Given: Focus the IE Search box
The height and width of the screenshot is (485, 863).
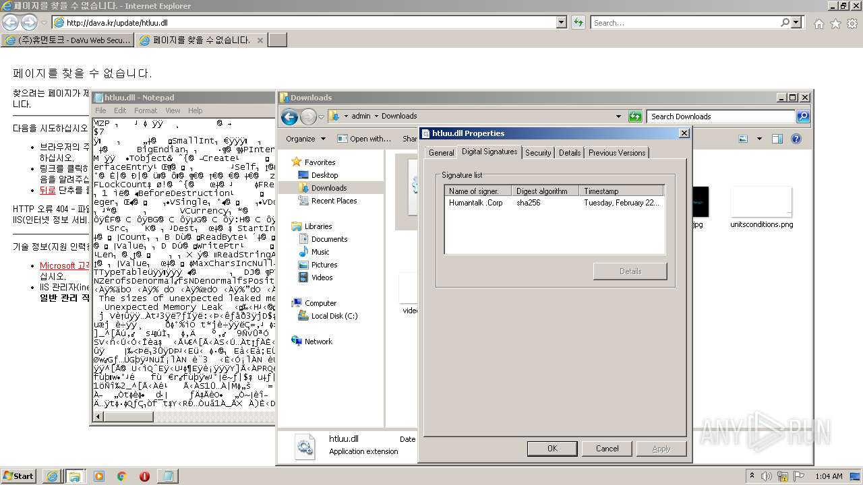Looking at the screenshot, I should pyautogui.click(x=684, y=22).
